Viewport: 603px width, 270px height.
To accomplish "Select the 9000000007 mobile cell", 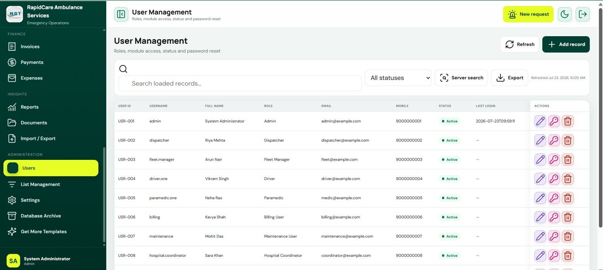I will [x=409, y=236].
